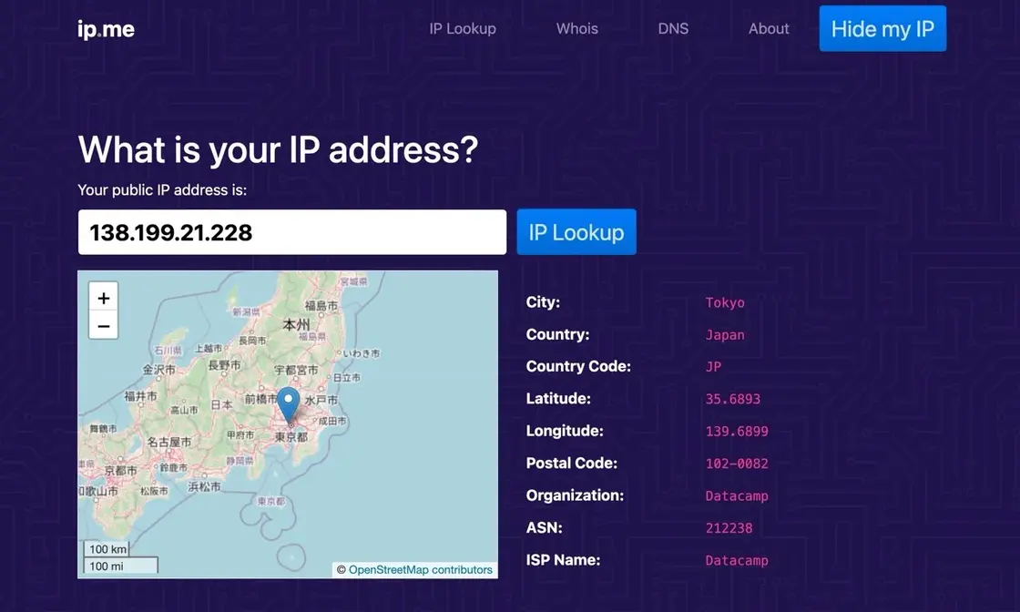1020x612 pixels.
Task: Click the ASN: label
Action: click(544, 527)
